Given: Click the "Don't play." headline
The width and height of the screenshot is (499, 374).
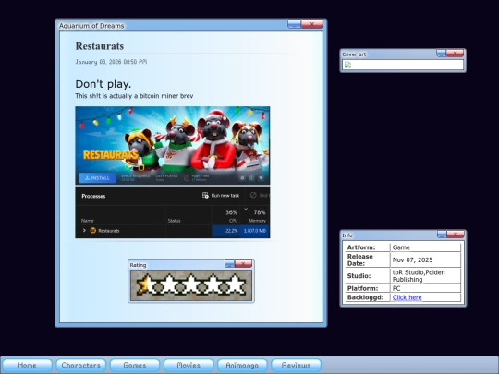Looking at the screenshot, I should point(103,84).
